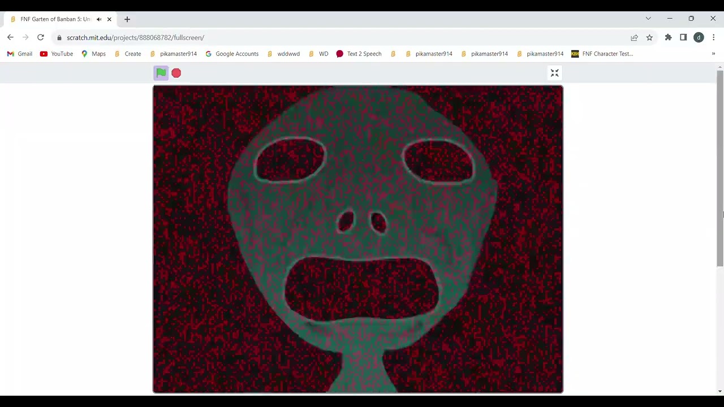The image size is (724, 407).
Task: Click the Scratch stage with green face
Action: coord(358,239)
